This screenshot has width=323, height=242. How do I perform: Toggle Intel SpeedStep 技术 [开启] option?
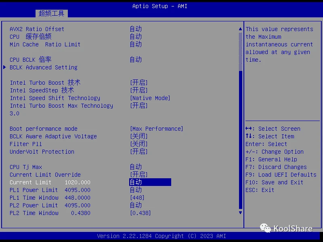tap(139, 90)
